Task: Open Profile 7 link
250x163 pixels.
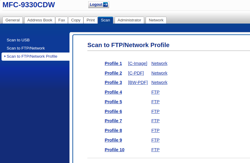Action: point(113,121)
